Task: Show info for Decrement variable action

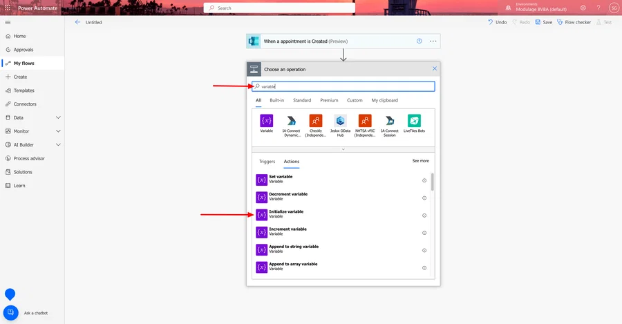Action: (424, 198)
